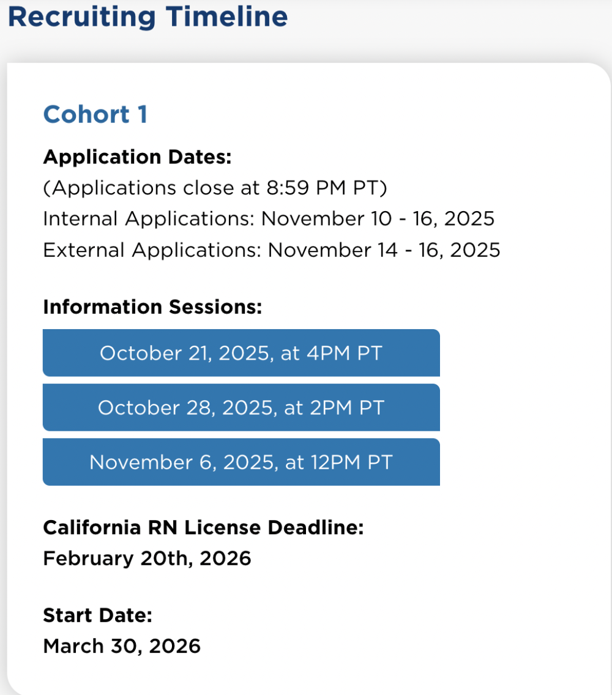Click the applications close time note
The image size is (612, 695).
coord(215,188)
